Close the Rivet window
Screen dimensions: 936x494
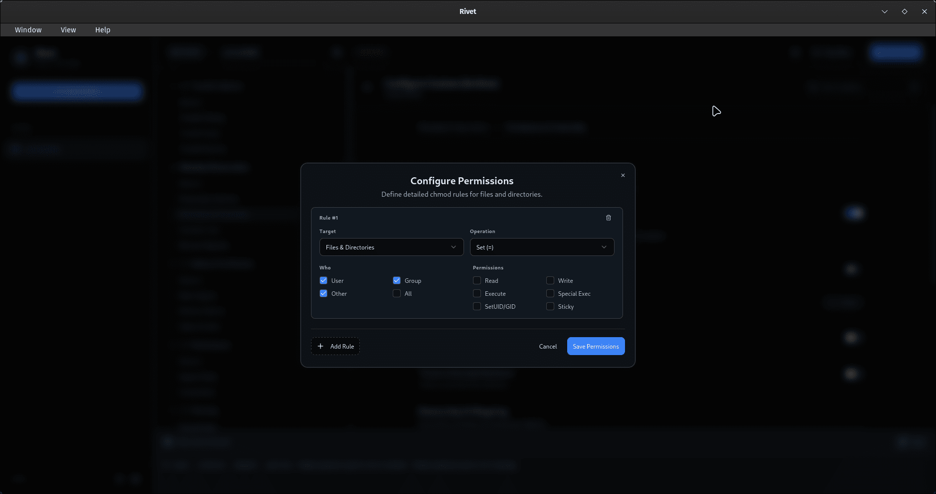pos(925,11)
